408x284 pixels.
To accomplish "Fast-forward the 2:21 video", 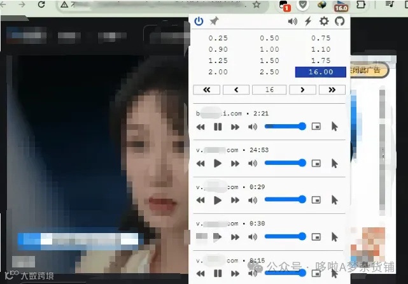I will coord(235,127).
